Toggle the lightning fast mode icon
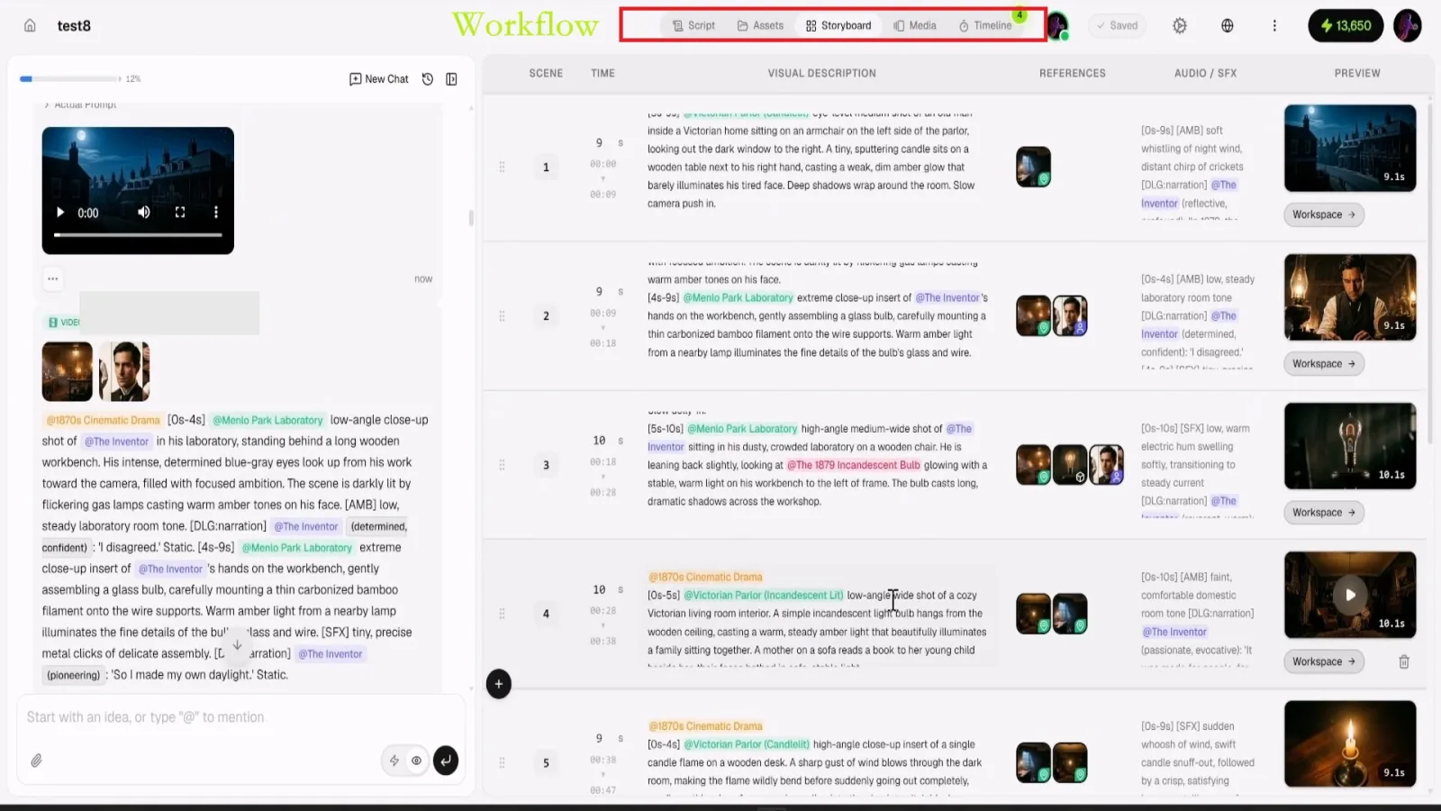 pyautogui.click(x=394, y=761)
